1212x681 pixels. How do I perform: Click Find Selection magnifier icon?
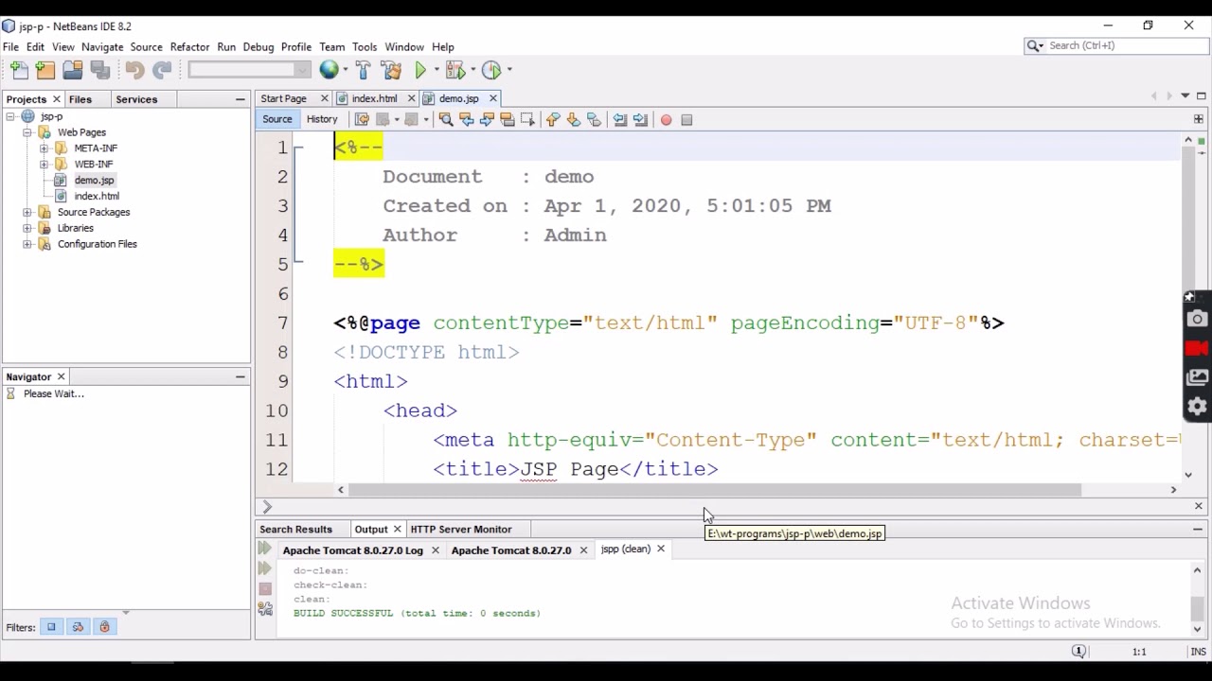point(446,119)
